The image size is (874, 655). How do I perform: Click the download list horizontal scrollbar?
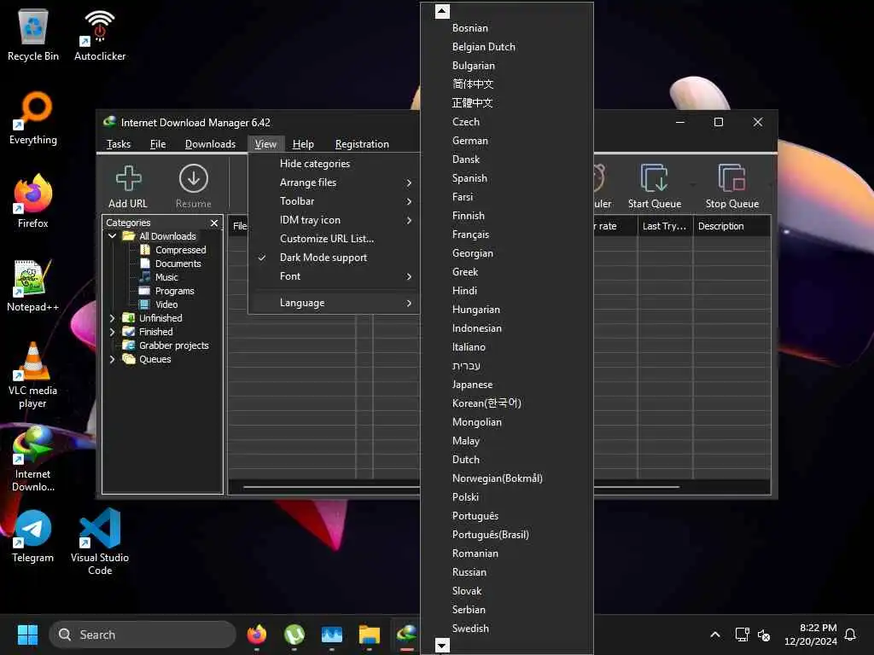coord(461,487)
